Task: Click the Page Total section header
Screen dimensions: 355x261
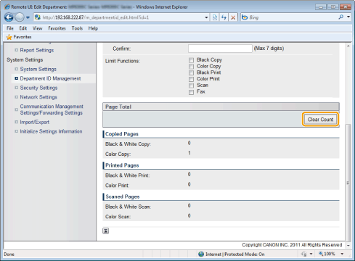Action: click(x=221, y=107)
